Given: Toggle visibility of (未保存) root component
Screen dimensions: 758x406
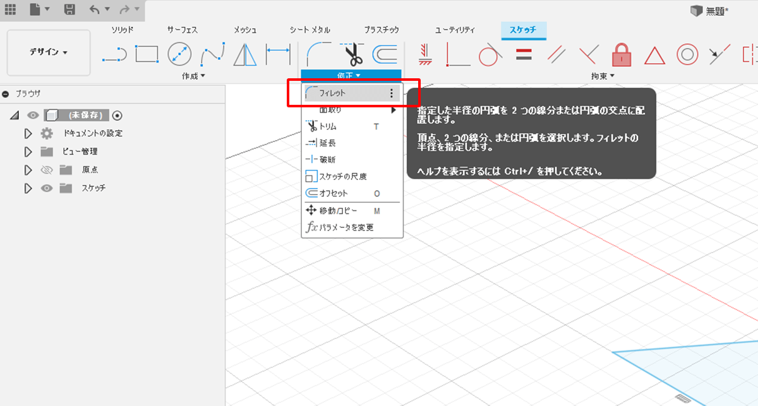Looking at the screenshot, I should (33, 116).
